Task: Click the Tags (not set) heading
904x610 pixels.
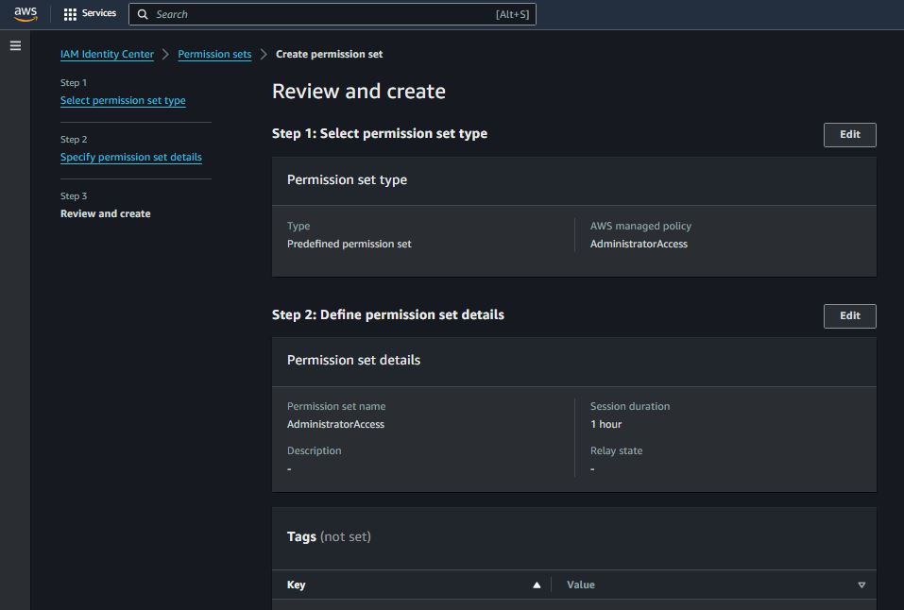Action: (x=329, y=537)
